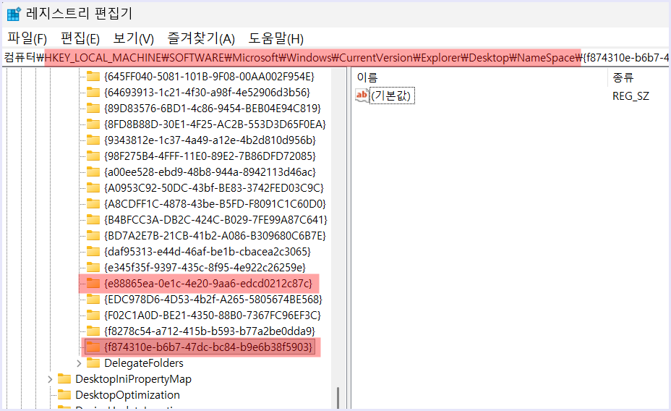Click folder icon of DesktopIniPropertyMap key

pyautogui.click(x=64, y=378)
